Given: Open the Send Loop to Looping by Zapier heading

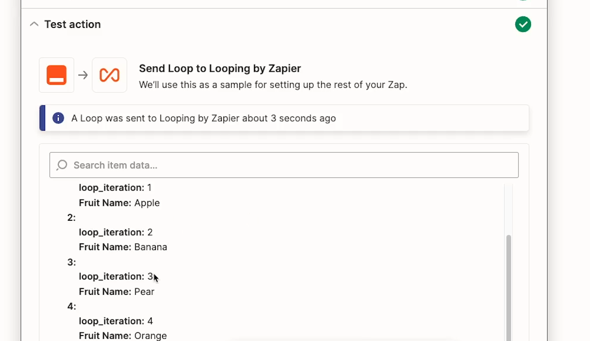Looking at the screenshot, I should (x=219, y=68).
